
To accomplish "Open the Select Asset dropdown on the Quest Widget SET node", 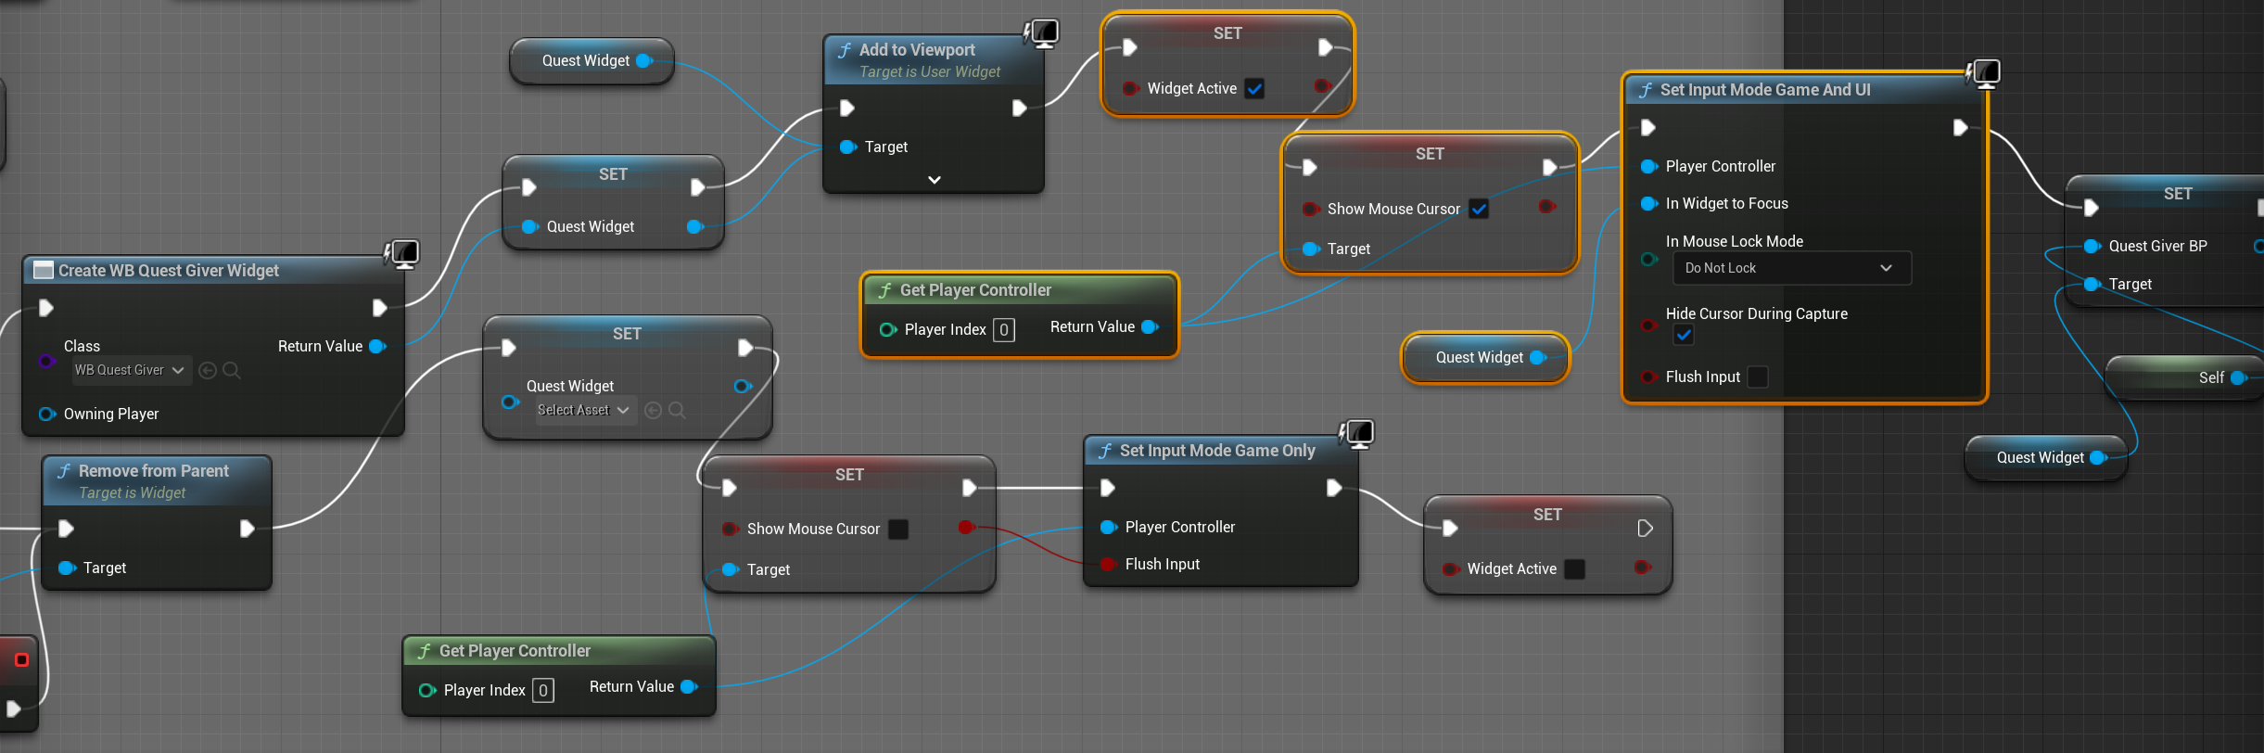I will coord(584,410).
